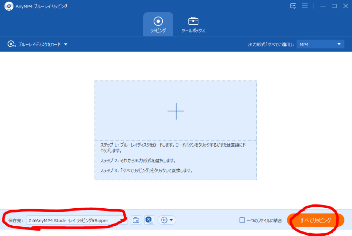352x236 pixels.
Task: Click ブルーレイディスクをロード to load a disc
Action: (x=39, y=44)
